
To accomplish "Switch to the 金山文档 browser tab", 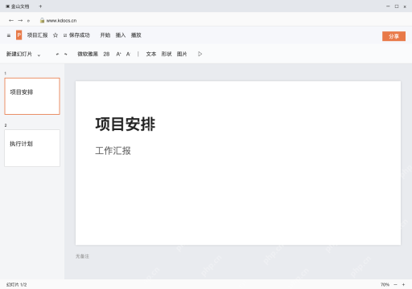I will 18,6.
